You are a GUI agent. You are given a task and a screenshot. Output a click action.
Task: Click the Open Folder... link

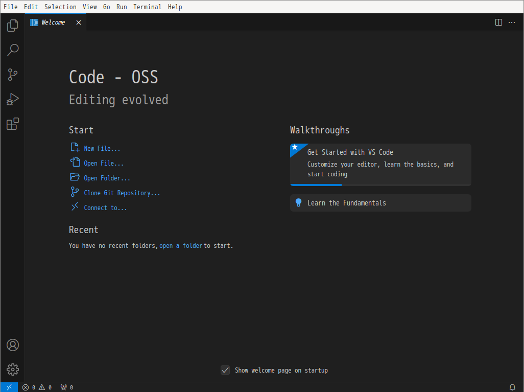click(107, 178)
